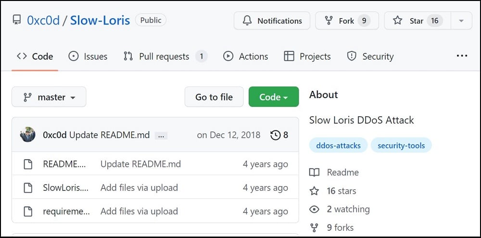Open requirements row's Add files via upload commit
This screenshot has height=238, width=481.
coord(139,212)
